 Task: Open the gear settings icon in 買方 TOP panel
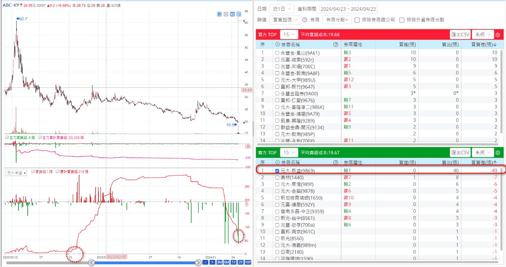497,34
